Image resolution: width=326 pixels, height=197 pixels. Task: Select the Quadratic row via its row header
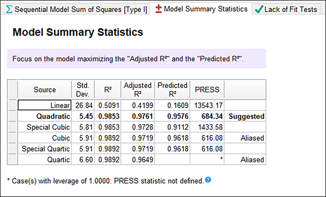point(12,116)
